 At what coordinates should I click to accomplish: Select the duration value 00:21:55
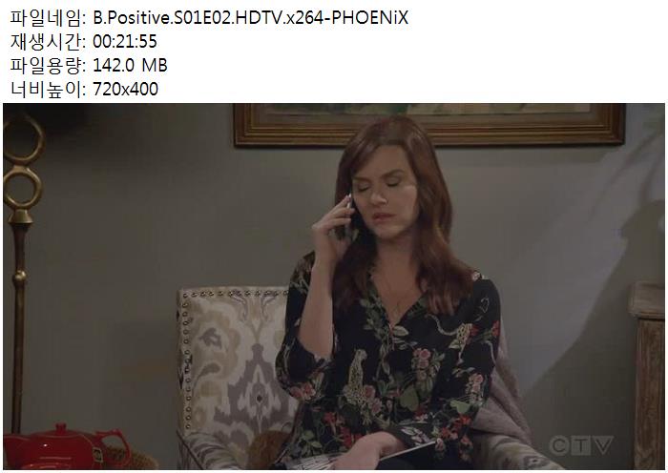(x=125, y=42)
